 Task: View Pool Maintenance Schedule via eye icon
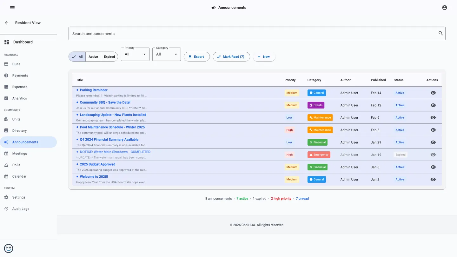click(x=433, y=130)
